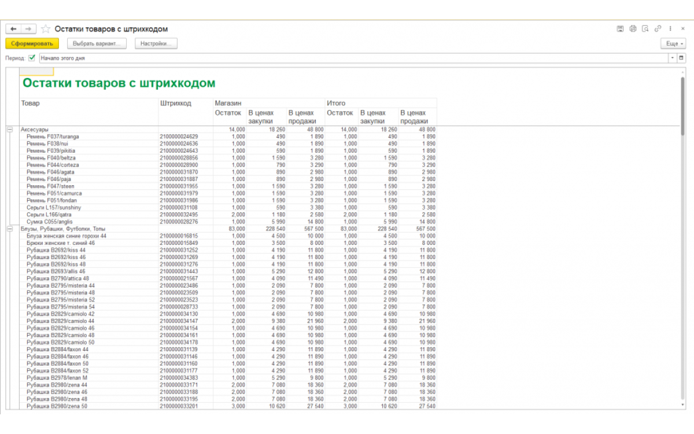Viewport: 694px width, 434px height.
Task: Click the forward navigation arrow
Action: coord(29,29)
